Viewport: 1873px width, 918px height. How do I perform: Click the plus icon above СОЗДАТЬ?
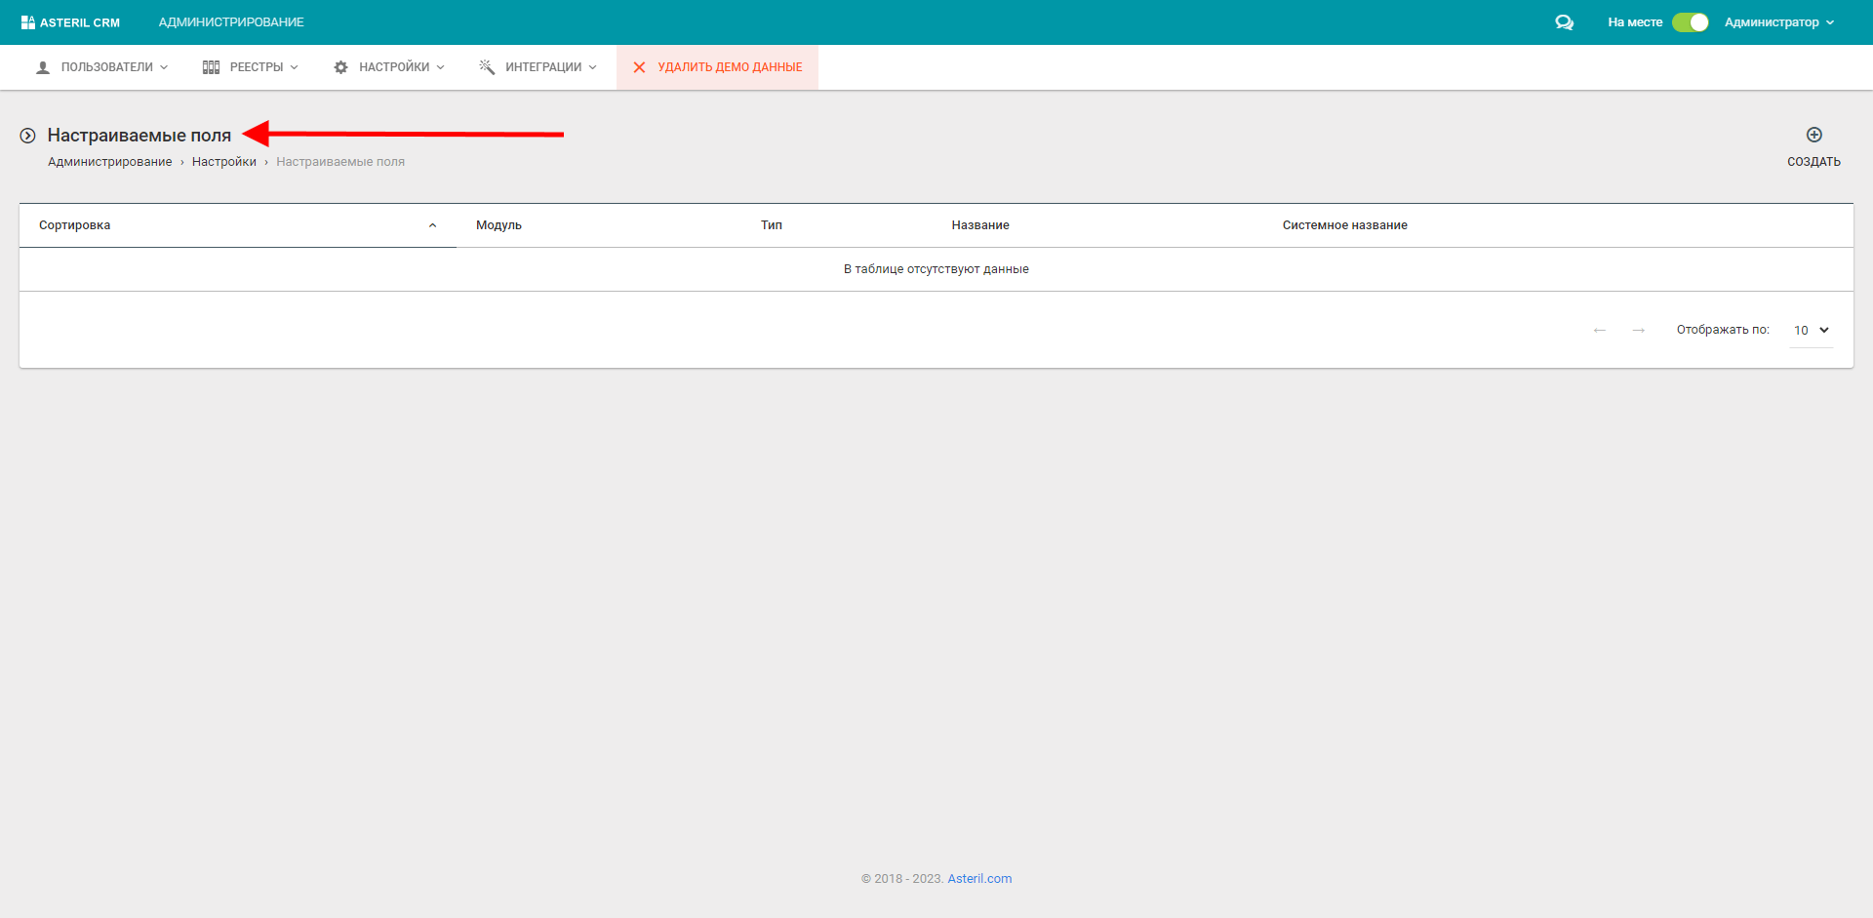(x=1813, y=136)
